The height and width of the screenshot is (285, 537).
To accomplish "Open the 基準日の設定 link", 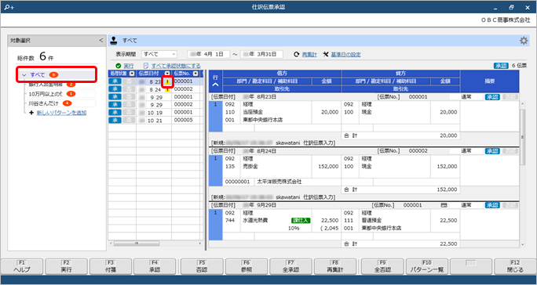I will [x=345, y=54].
